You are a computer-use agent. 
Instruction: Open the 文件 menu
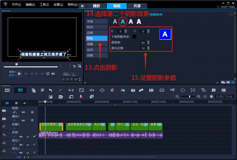(x=16, y=5)
